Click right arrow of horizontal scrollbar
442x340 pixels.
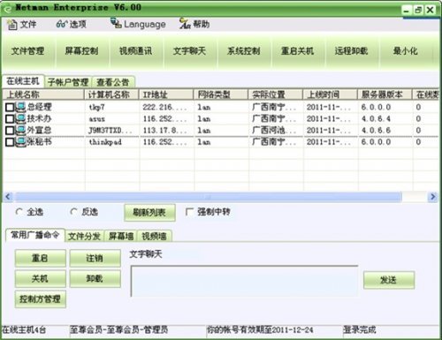click(x=432, y=197)
